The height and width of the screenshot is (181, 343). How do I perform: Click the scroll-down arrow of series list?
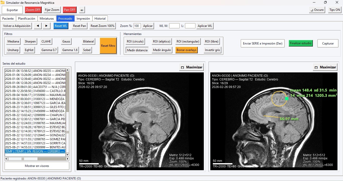click(x=67, y=155)
